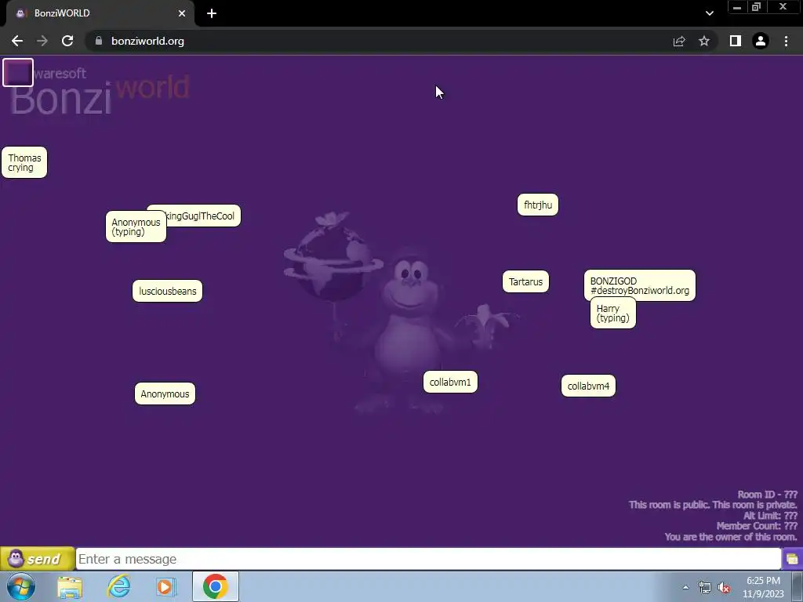
Task: Click the send button
Action: click(38, 558)
